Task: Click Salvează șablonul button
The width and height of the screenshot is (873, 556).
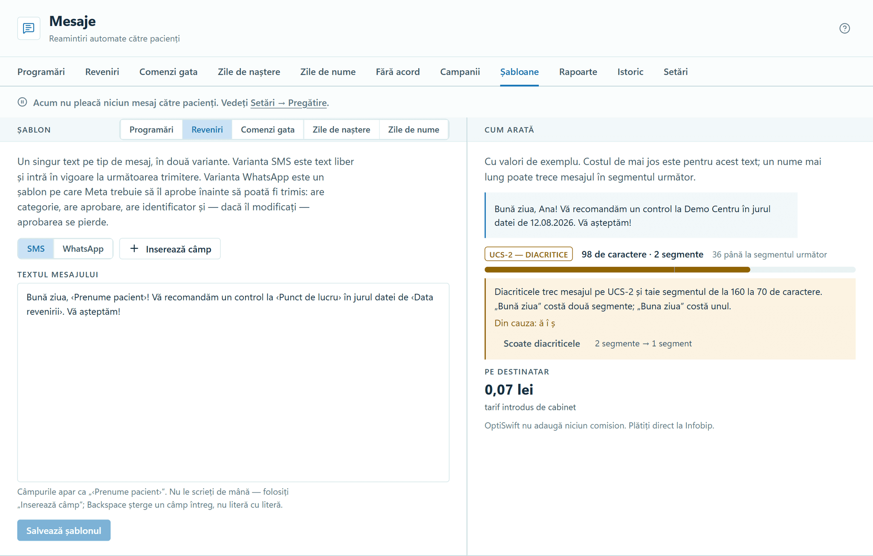Action: click(64, 530)
